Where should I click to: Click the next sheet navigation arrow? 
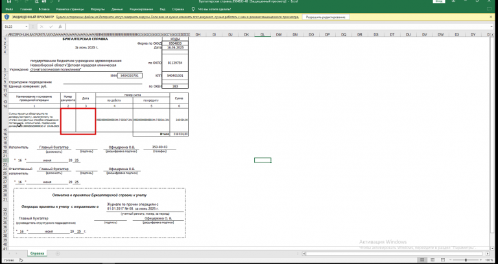[16, 254]
